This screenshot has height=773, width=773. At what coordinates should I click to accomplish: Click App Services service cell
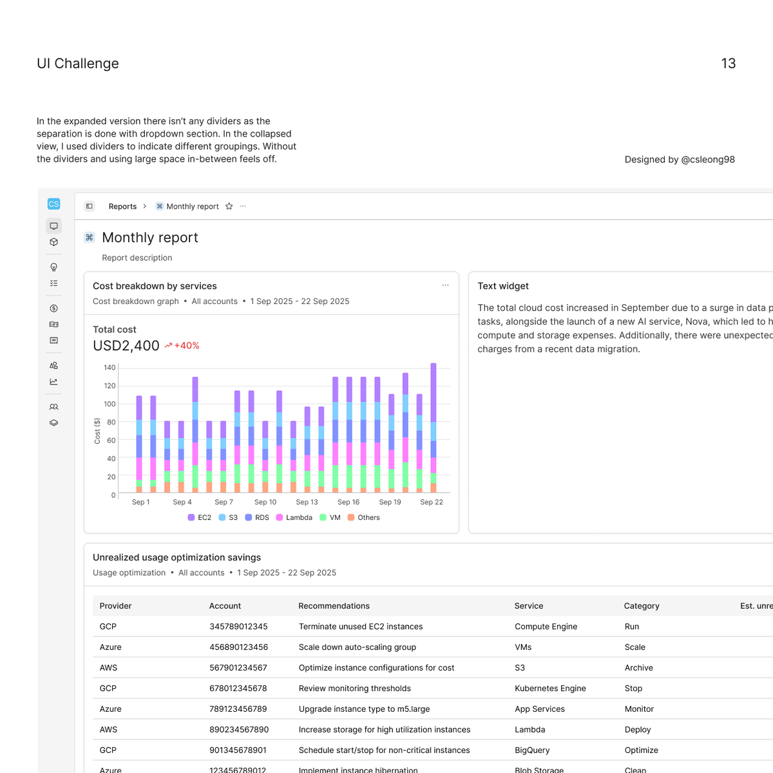[x=540, y=709]
